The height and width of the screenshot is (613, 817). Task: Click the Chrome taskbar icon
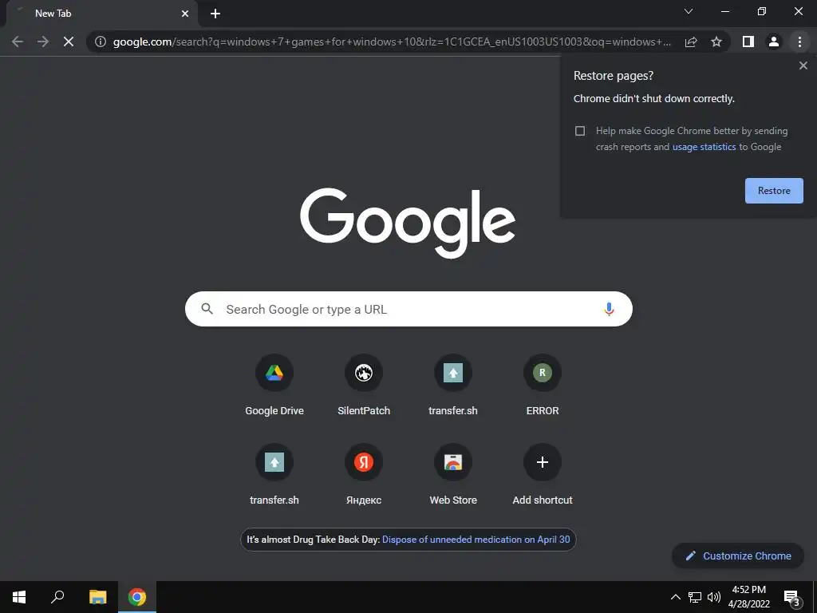(x=137, y=597)
